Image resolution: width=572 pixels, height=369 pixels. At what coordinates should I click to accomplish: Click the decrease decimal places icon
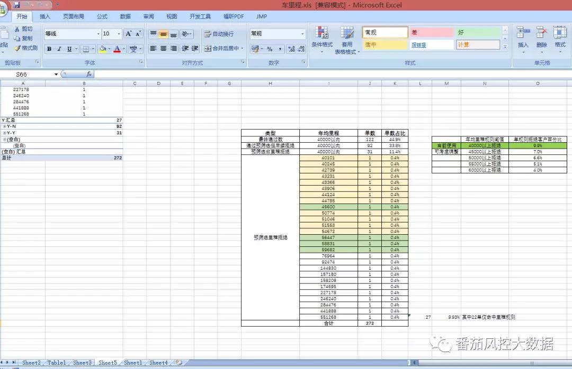tap(301, 49)
